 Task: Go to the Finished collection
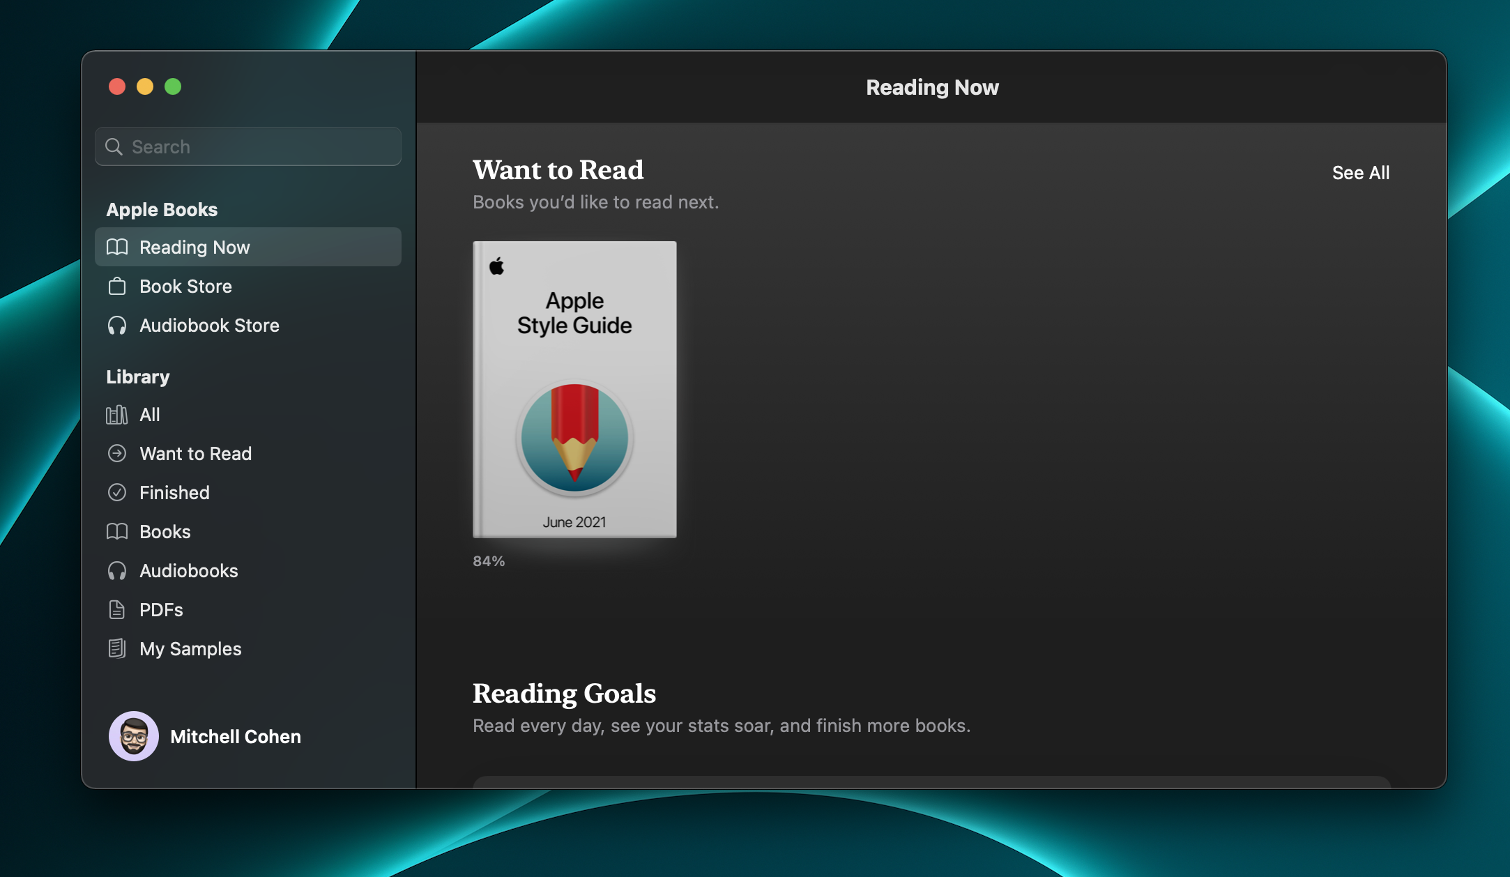[174, 493]
